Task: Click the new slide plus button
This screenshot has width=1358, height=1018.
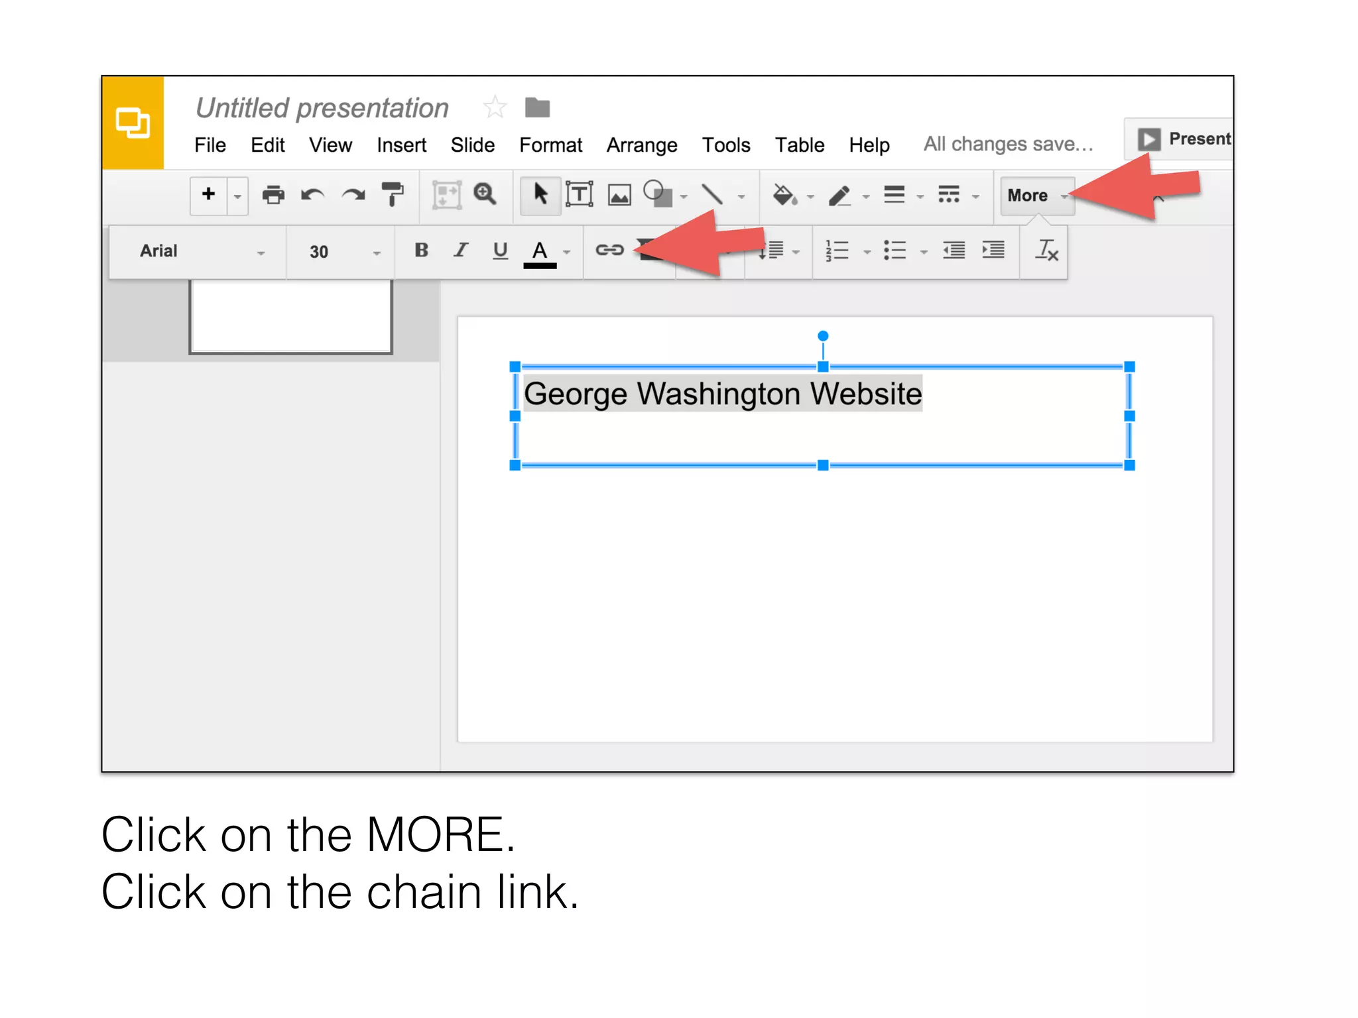Action: [208, 194]
